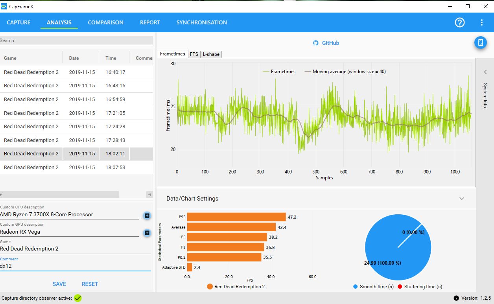The width and height of the screenshot is (494, 304).
Task: Open the Comparison tab
Action: [105, 22]
